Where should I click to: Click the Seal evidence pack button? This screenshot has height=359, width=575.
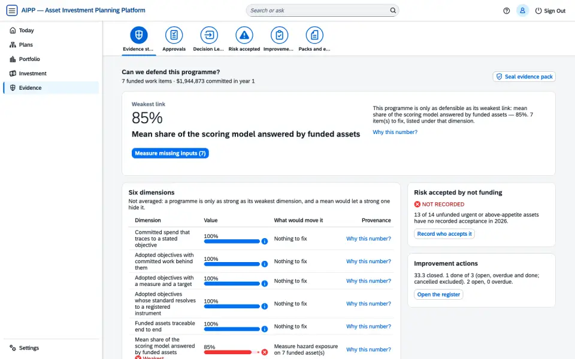click(x=524, y=77)
